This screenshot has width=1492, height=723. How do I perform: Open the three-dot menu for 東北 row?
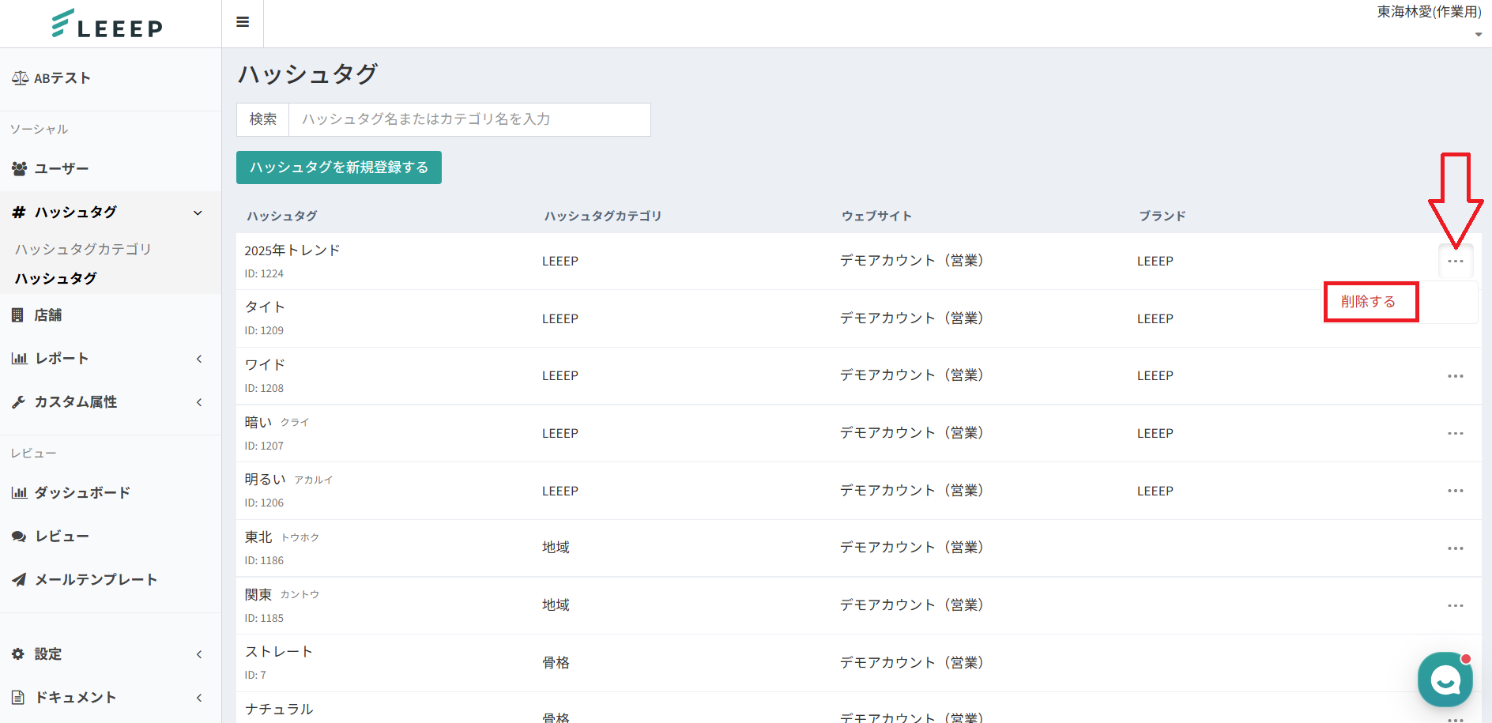pyautogui.click(x=1455, y=548)
